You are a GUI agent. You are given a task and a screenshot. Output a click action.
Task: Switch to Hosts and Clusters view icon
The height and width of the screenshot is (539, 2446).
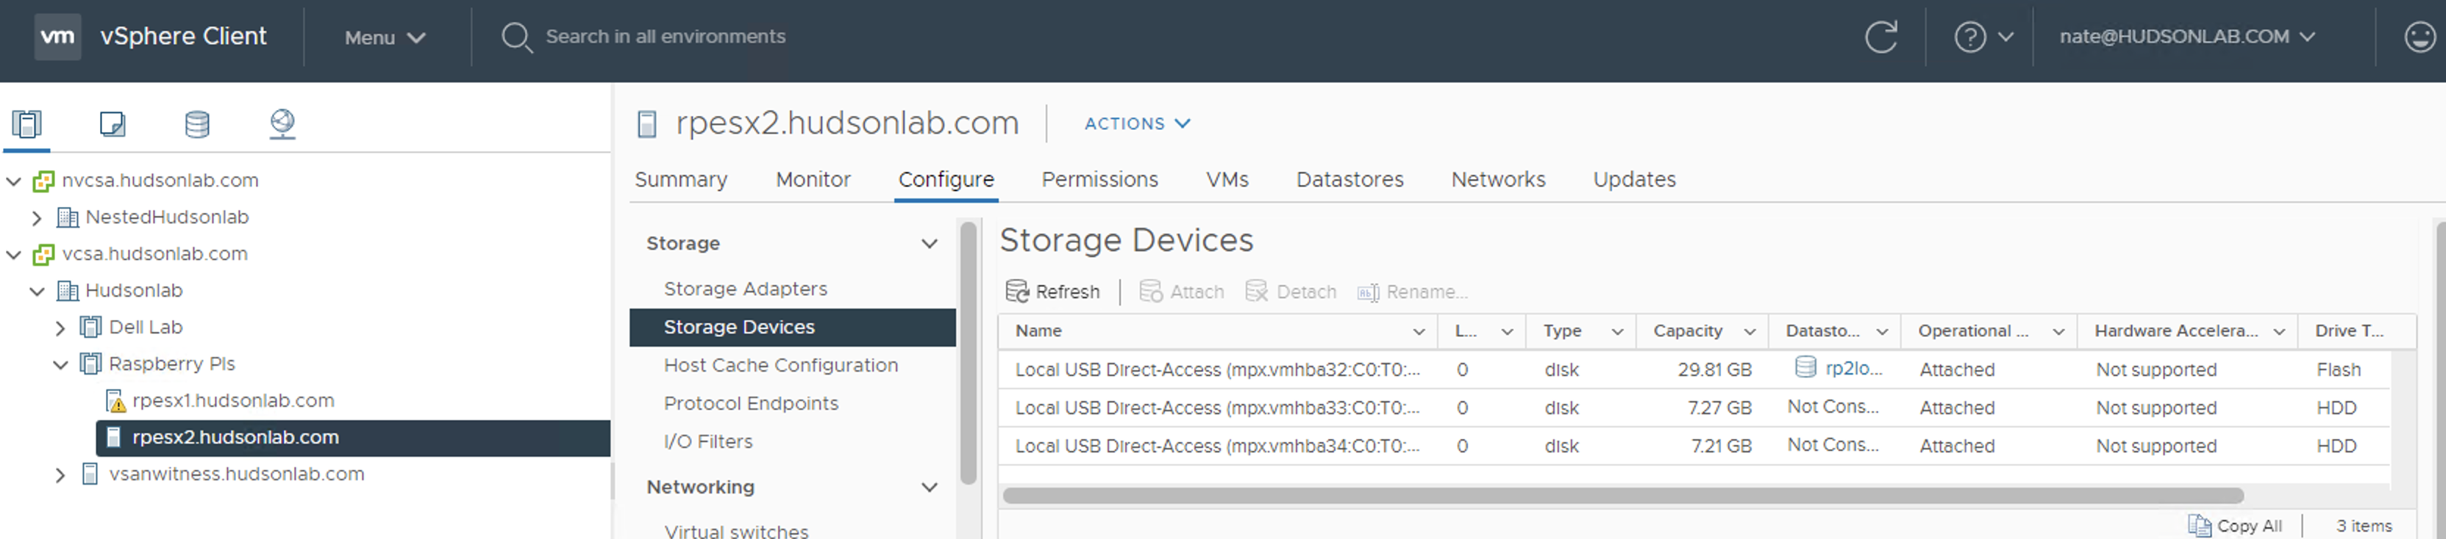pos(26,123)
